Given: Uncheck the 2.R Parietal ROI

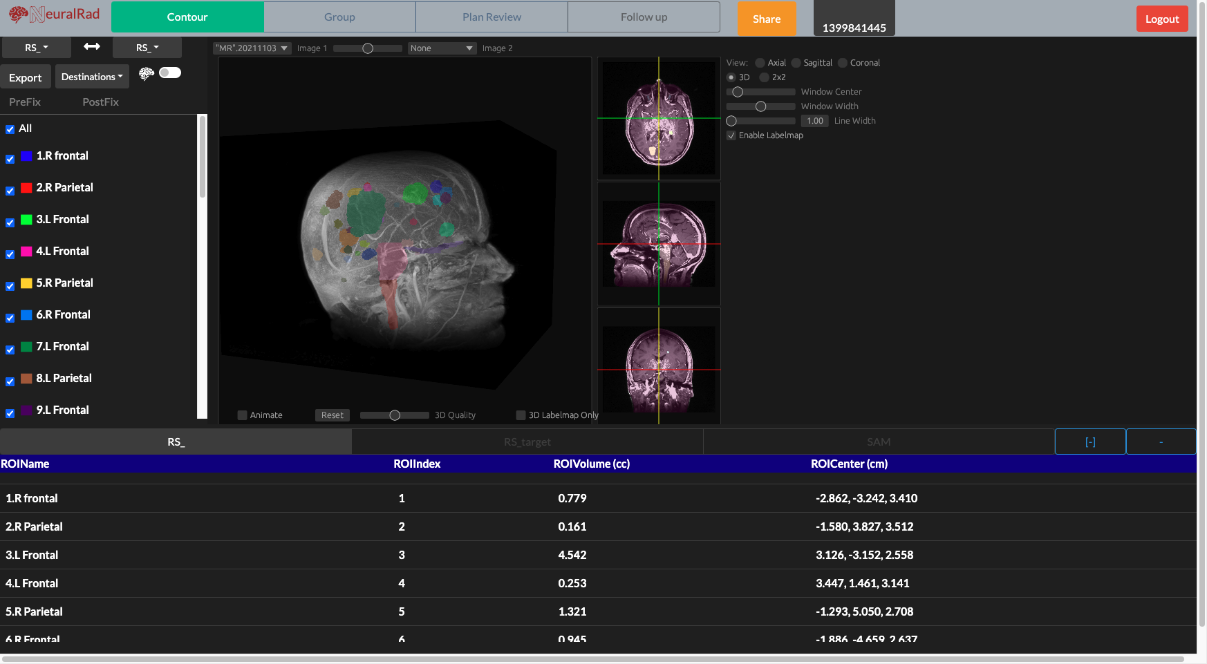Looking at the screenshot, I should [x=10, y=191].
